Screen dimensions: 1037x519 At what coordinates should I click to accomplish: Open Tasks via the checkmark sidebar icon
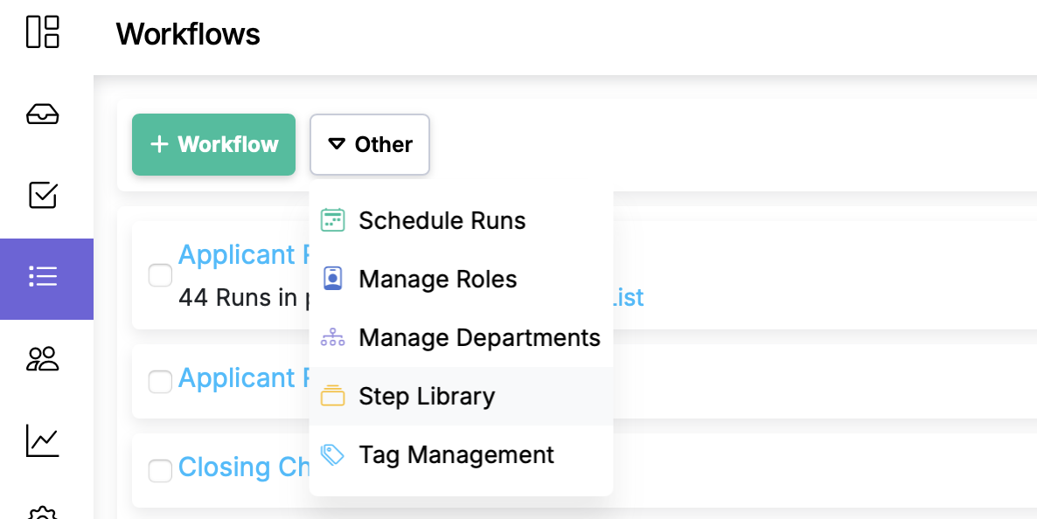(42, 196)
